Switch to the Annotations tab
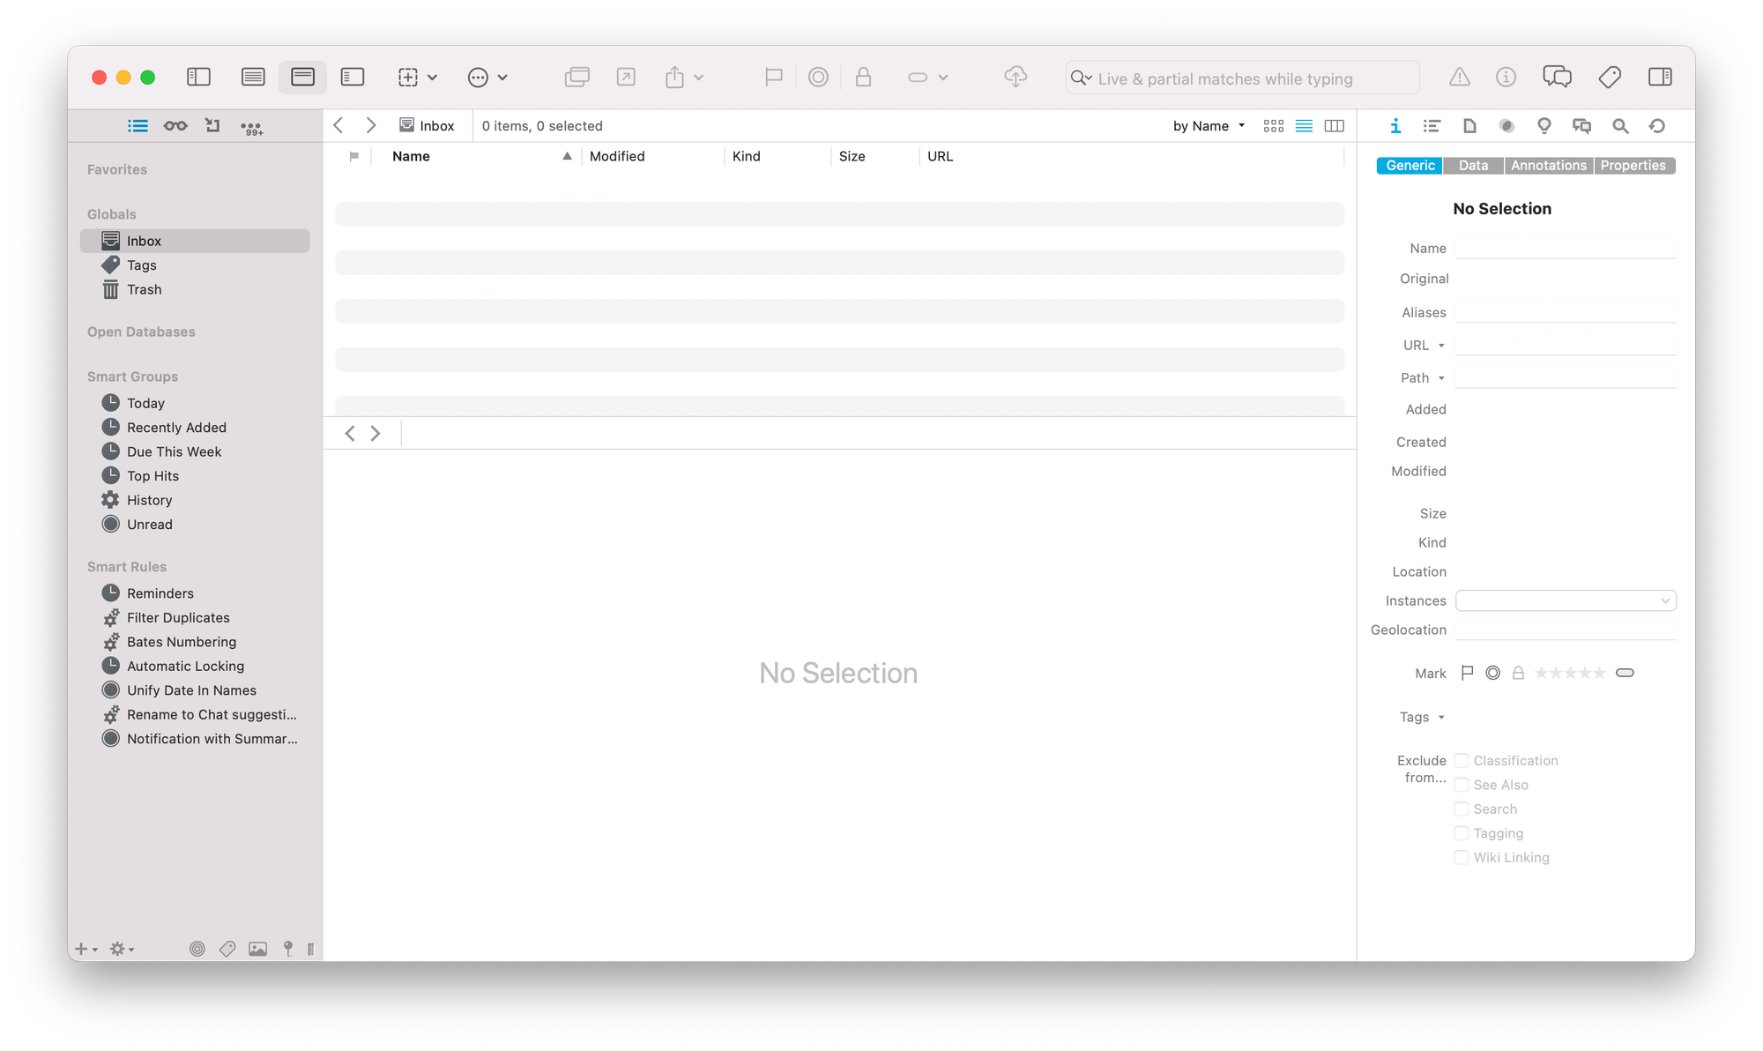This screenshot has width=1763, height=1051. (x=1548, y=166)
